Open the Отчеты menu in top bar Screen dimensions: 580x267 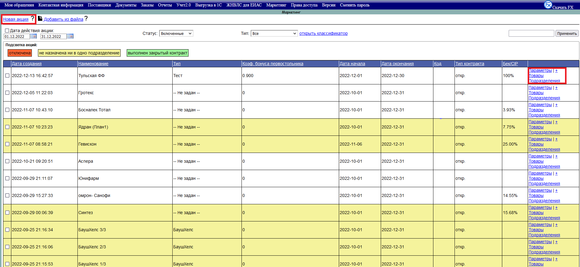[x=165, y=5]
